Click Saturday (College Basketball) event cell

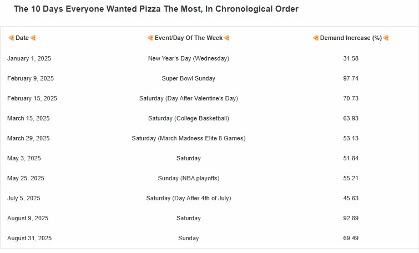(189, 118)
